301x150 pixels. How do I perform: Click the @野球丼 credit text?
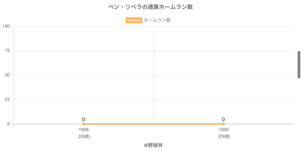point(154,145)
